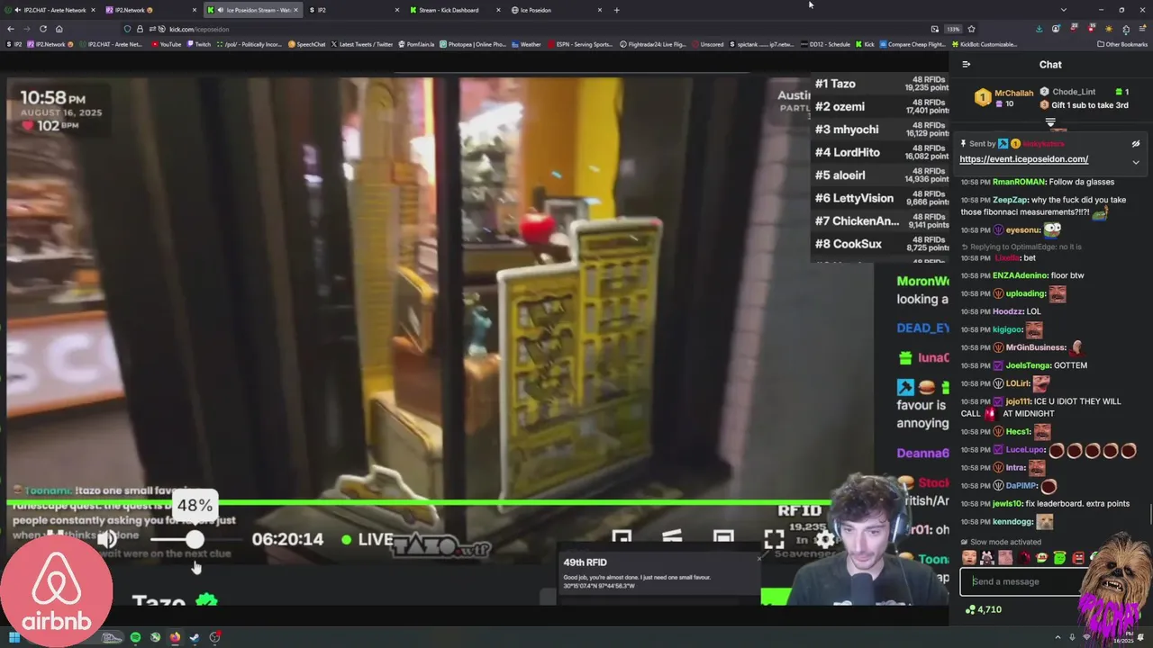1153x648 pixels.
Task: Open the Other Bookmarks folder
Action: (1121, 44)
